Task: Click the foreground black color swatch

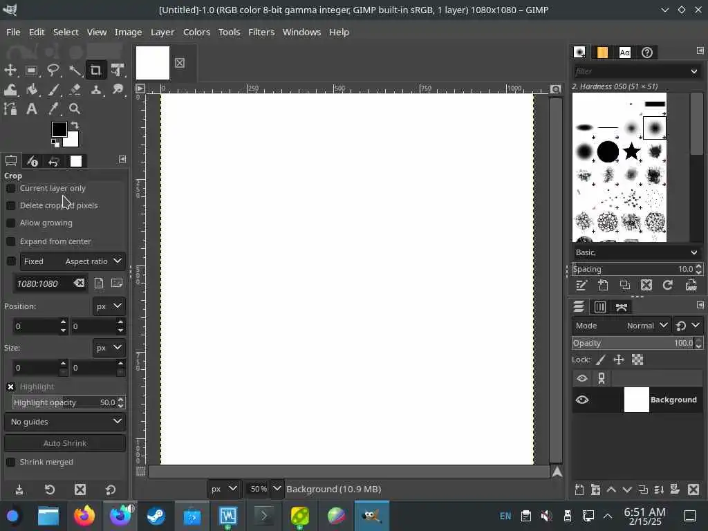Action: pyautogui.click(x=59, y=129)
